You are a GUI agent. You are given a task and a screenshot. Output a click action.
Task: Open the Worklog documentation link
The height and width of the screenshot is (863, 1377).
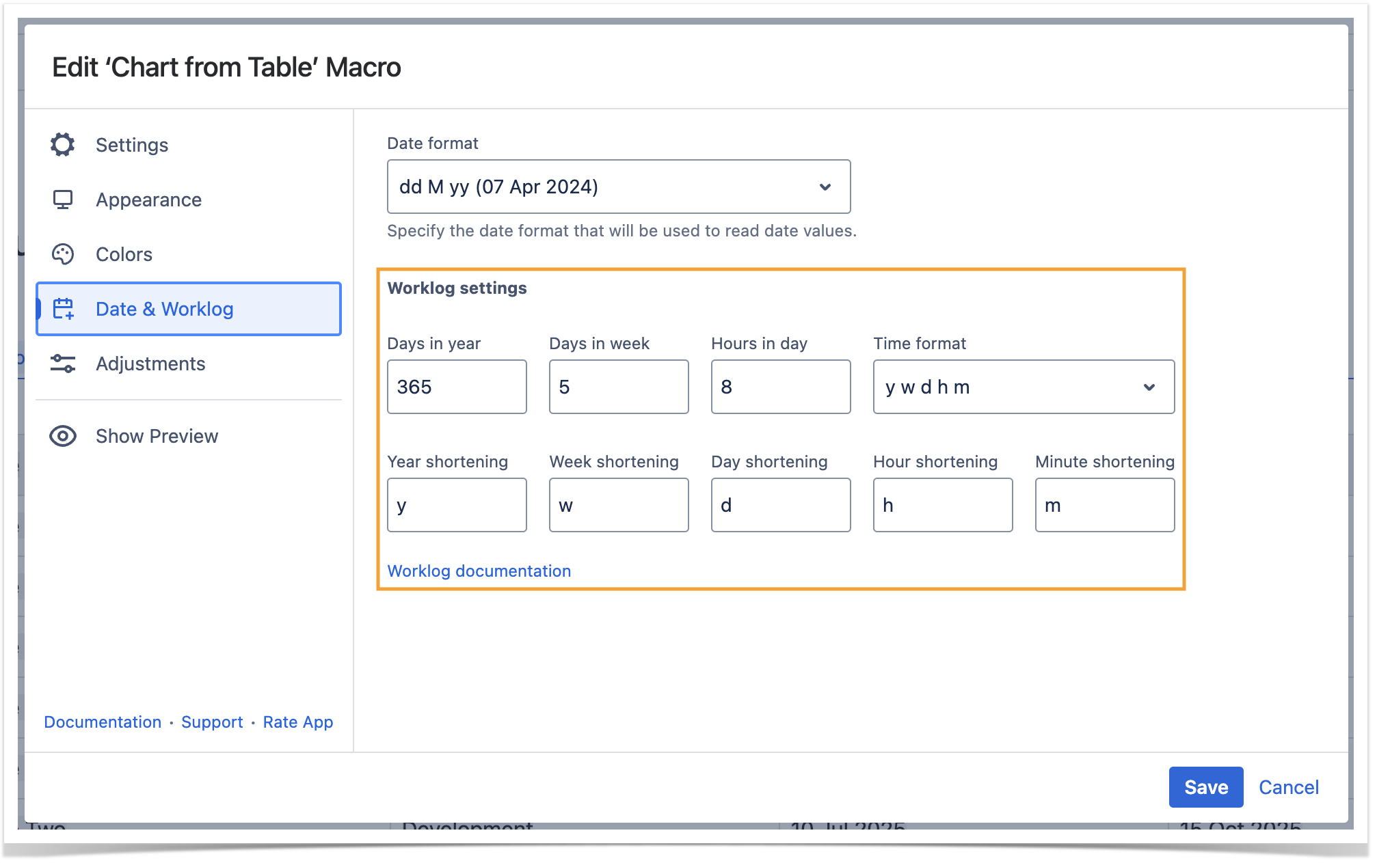click(x=479, y=571)
